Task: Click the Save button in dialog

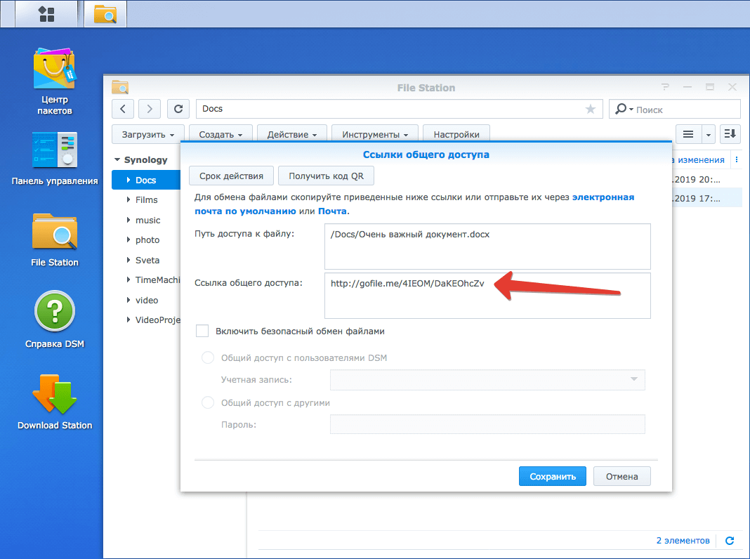Action: coord(552,476)
